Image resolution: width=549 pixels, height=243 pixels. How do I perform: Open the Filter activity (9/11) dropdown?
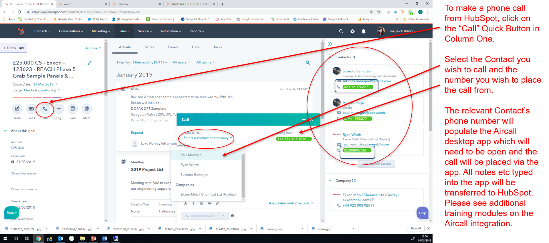pos(150,62)
